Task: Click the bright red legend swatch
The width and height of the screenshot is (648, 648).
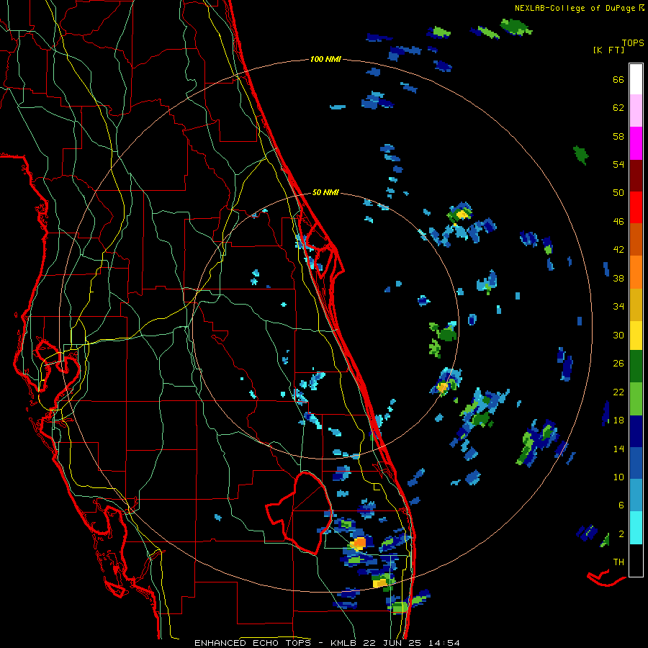Action: [636, 207]
